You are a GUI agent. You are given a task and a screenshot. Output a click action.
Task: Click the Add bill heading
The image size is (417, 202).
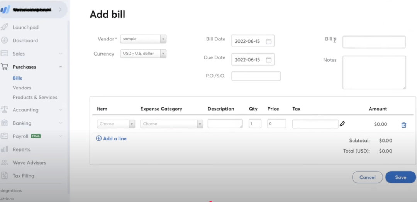107,14
